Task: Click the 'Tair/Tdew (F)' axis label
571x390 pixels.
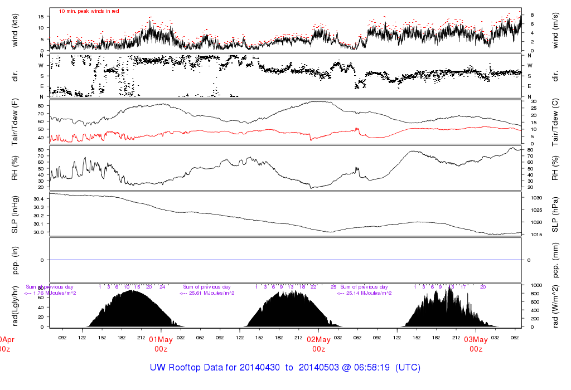Action: coord(14,122)
